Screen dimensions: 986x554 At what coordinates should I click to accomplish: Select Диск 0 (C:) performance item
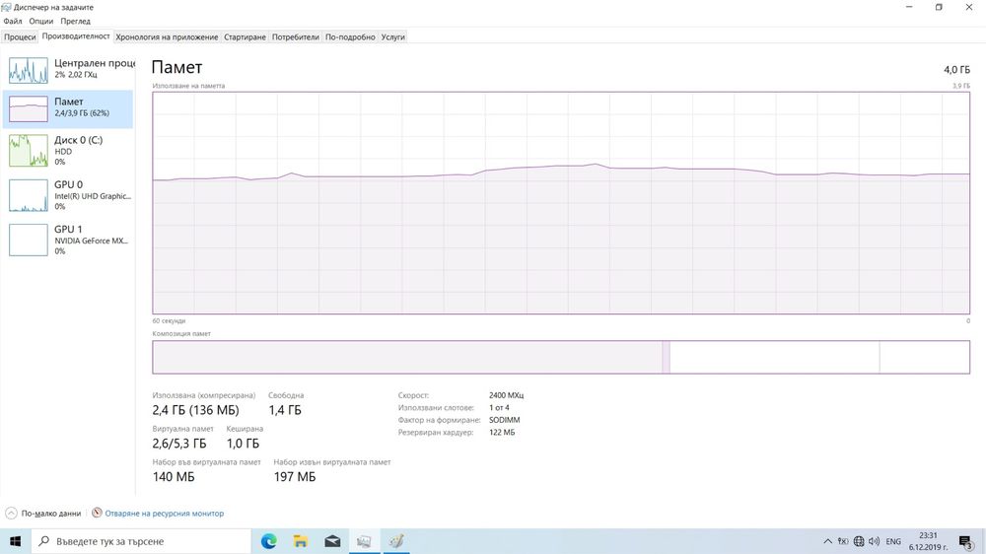pyautogui.click(x=68, y=150)
